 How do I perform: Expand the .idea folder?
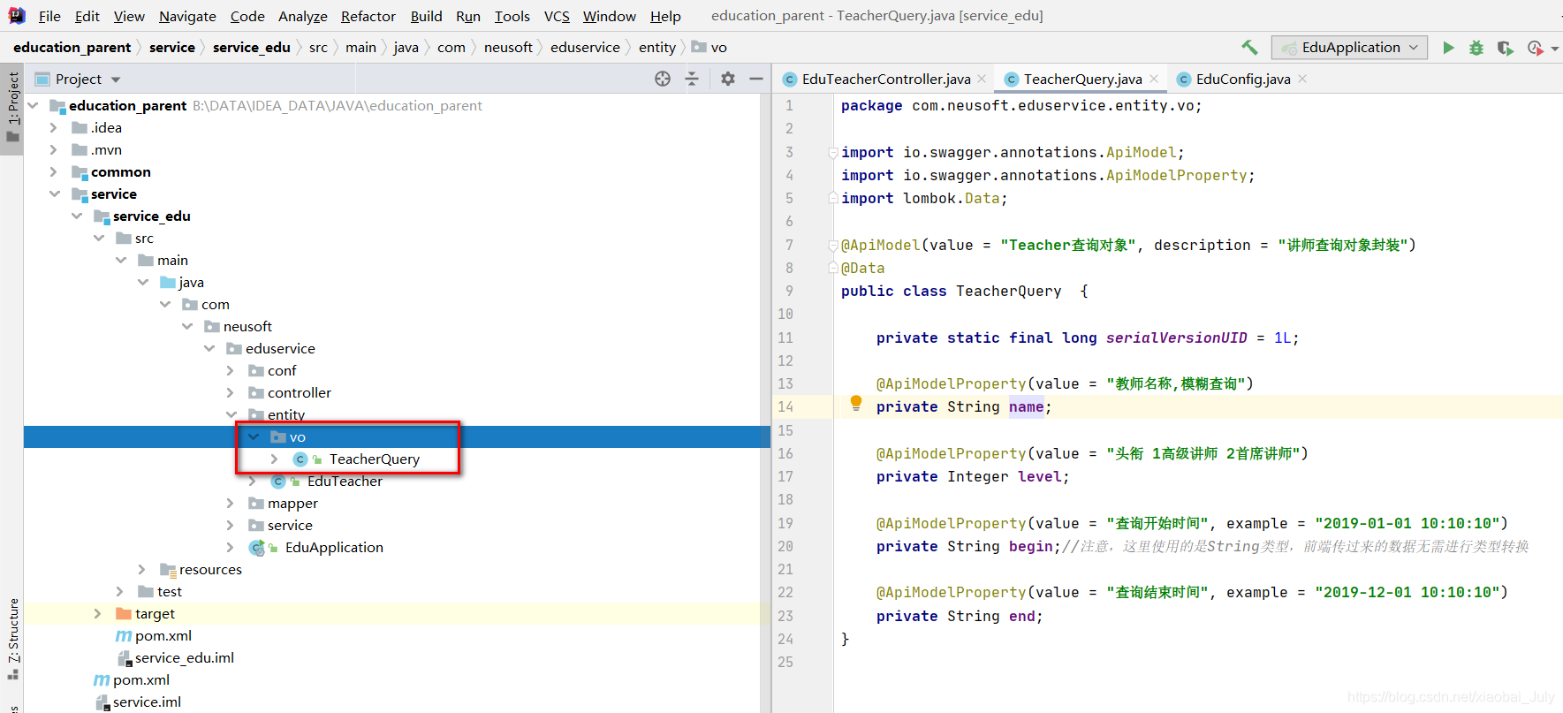[53, 127]
